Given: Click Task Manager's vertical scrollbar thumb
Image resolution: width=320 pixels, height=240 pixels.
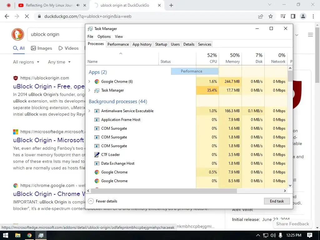Looking at the screenshot, I should pyautogui.click(x=290, y=76).
